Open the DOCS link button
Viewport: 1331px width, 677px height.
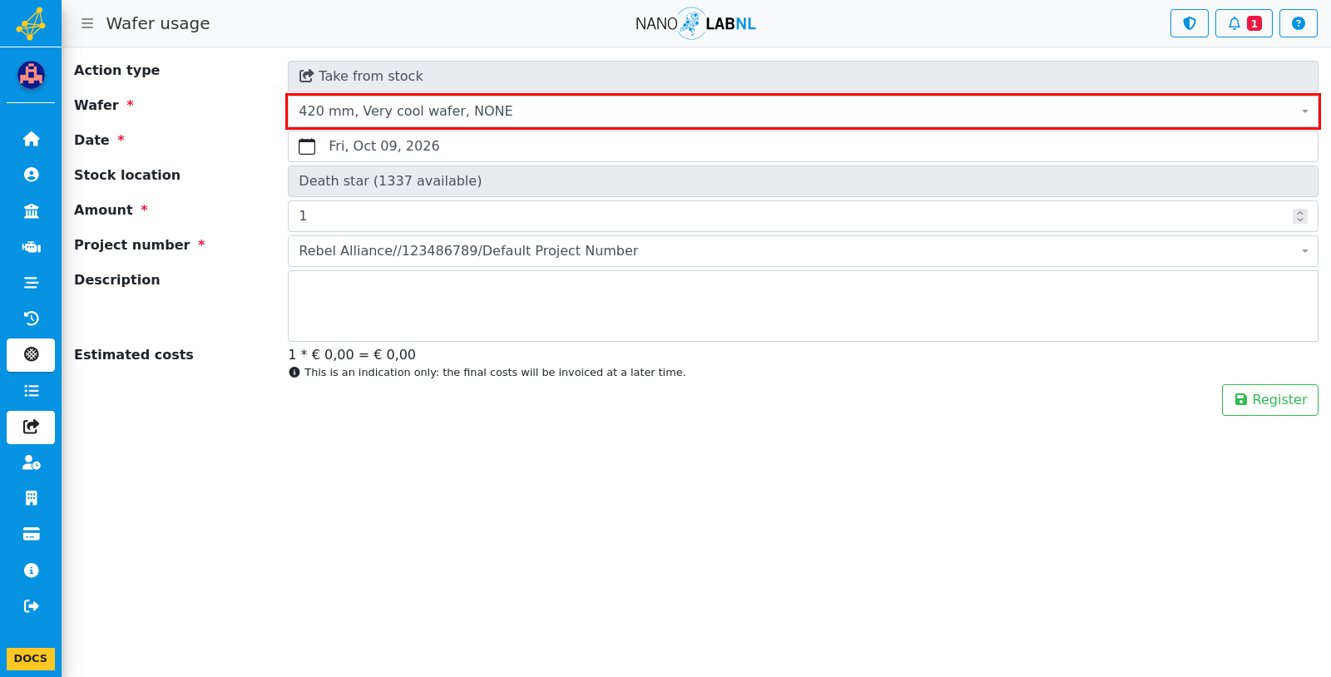coord(31,659)
